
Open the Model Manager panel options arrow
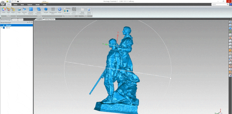(28, 22)
